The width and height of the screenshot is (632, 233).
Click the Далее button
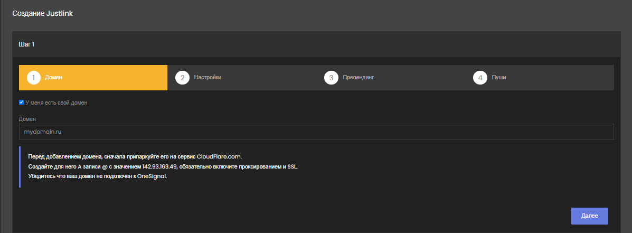pyautogui.click(x=590, y=216)
